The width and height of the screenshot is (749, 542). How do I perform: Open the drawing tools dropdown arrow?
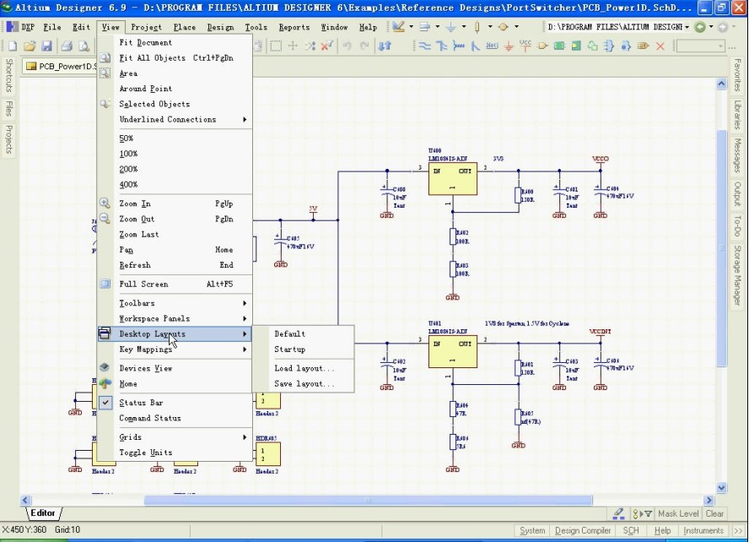(411, 27)
